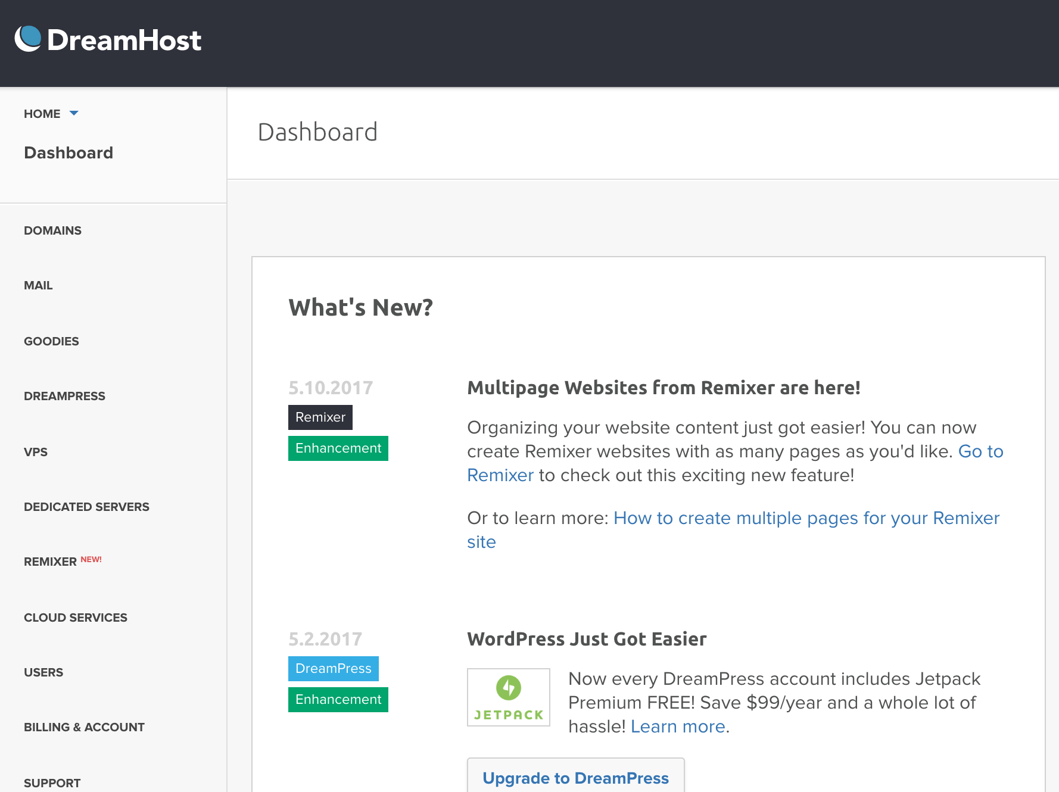Click the DreamPress tag badge

point(334,668)
